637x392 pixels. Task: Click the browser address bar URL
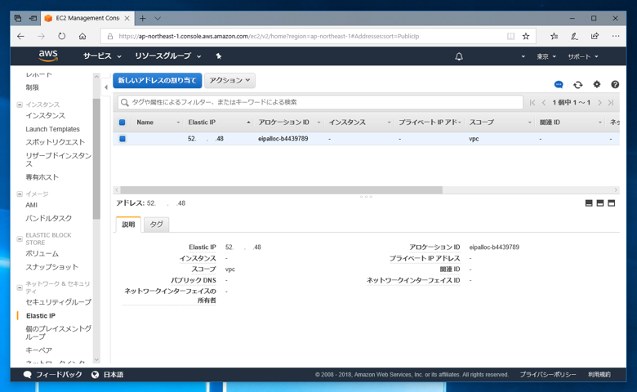(x=269, y=36)
